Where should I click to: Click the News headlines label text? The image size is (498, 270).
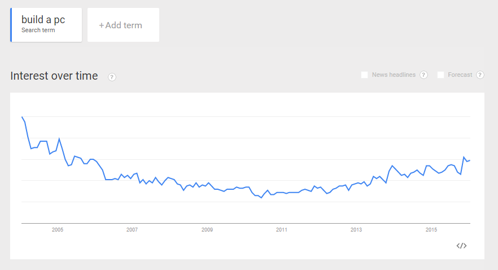pyautogui.click(x=394, y=75)
